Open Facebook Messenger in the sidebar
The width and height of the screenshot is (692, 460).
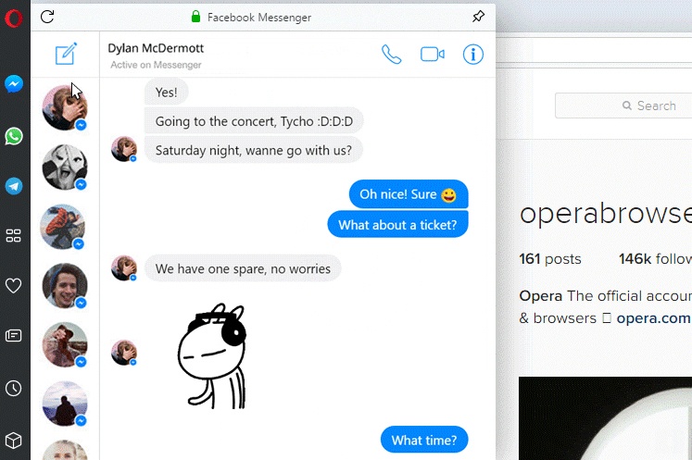tap(14, 84)
